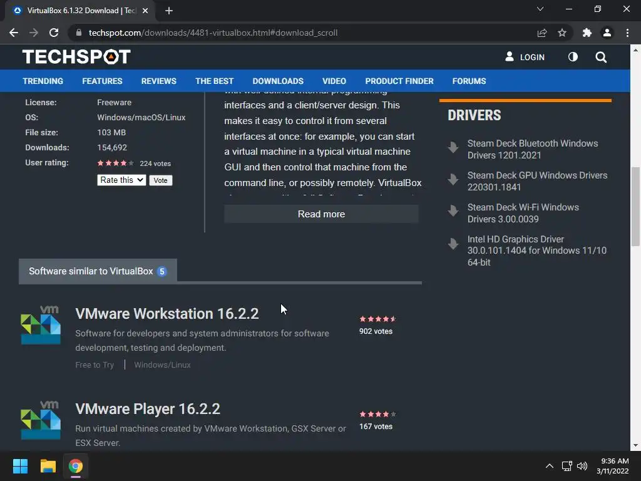This screenshot has height=481, width=641.
Task: Go back with the browser back arrow
Action: coord(14,33)
